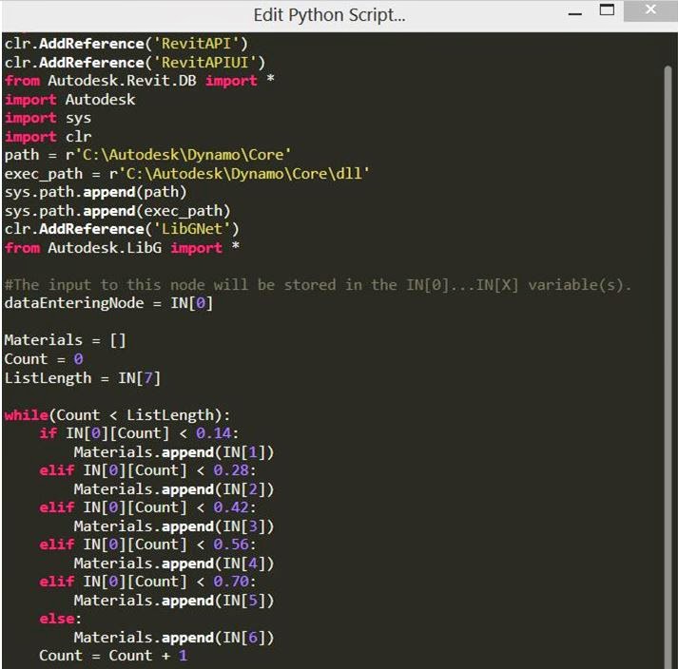Click the exec_path assignment line
This screenshot has width=678, height=669.
tap(186, 174)
